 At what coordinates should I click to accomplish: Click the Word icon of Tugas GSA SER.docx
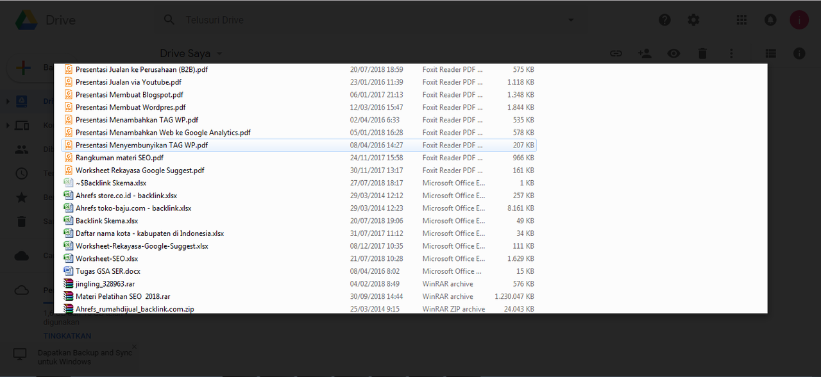[69, 271]
